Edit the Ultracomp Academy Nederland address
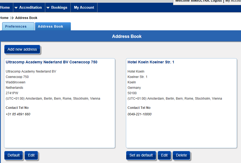 (31, 155)
